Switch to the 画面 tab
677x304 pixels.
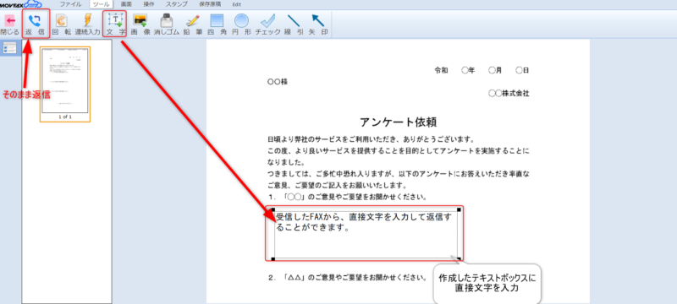(x=126, y=4)
